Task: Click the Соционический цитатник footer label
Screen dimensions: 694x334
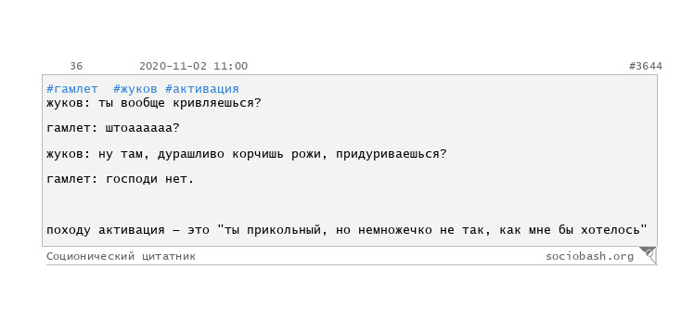Action: coord(121,256)
